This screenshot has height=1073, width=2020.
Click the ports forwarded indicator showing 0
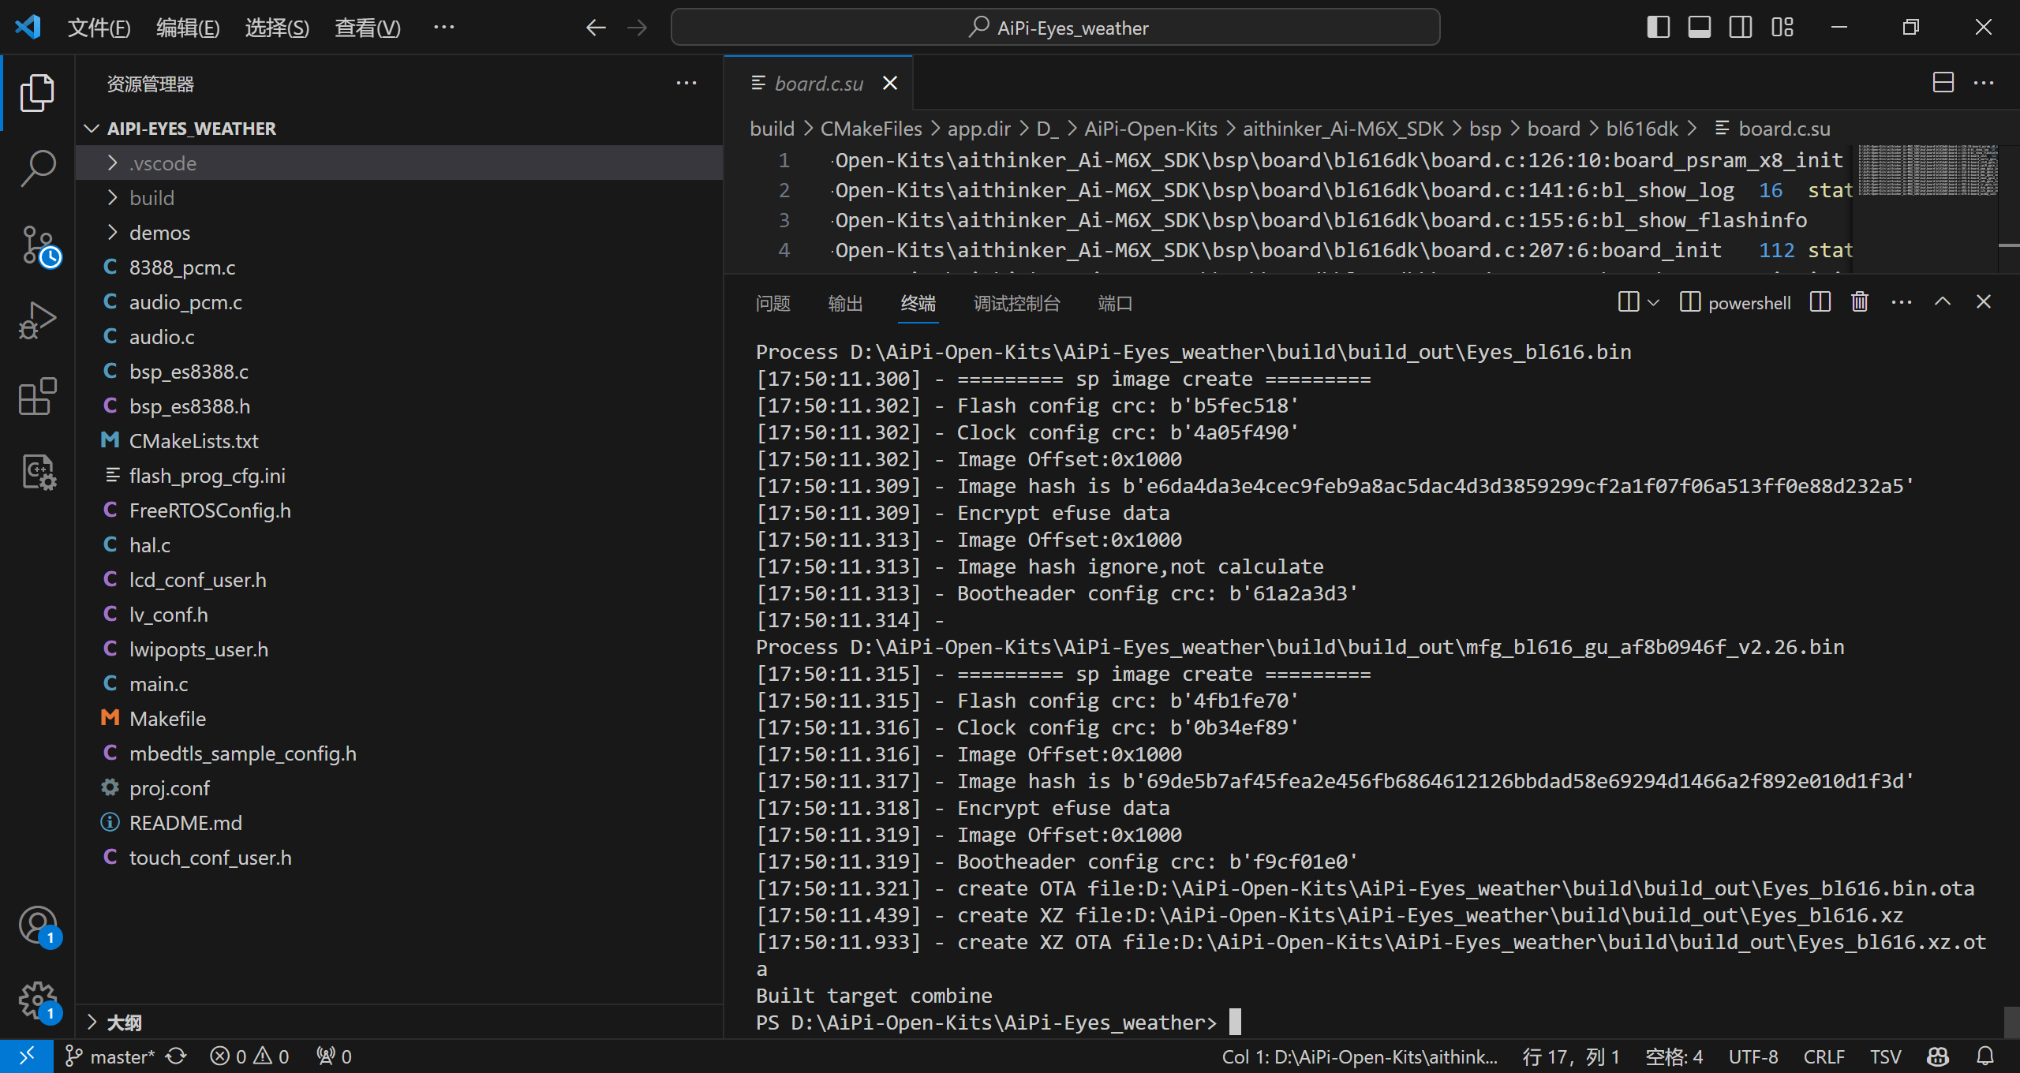tap(334, 1056)
